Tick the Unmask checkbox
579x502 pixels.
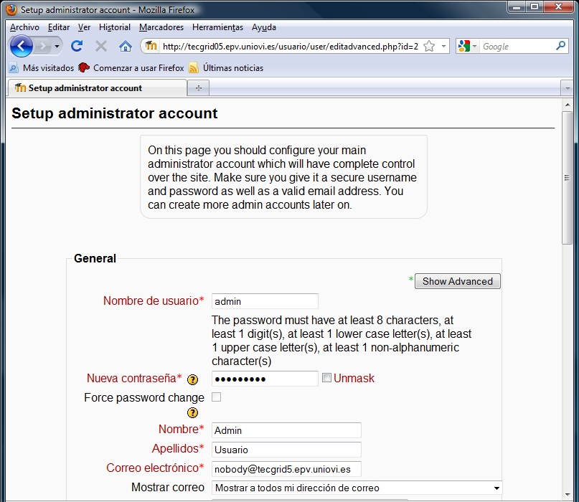326,378
